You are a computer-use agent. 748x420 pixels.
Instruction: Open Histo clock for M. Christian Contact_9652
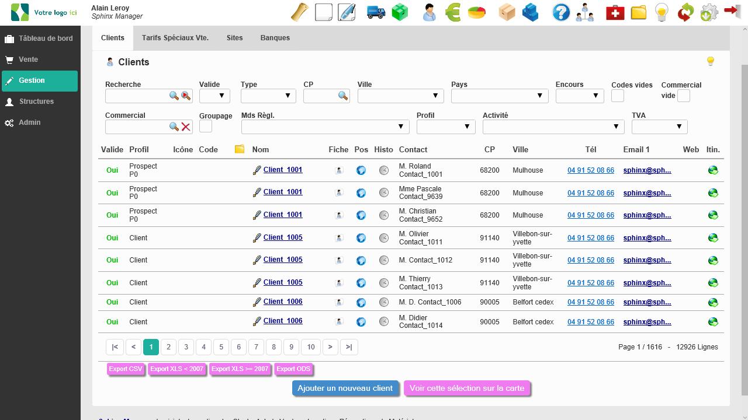pyautogui.click(x=384, y=215)
